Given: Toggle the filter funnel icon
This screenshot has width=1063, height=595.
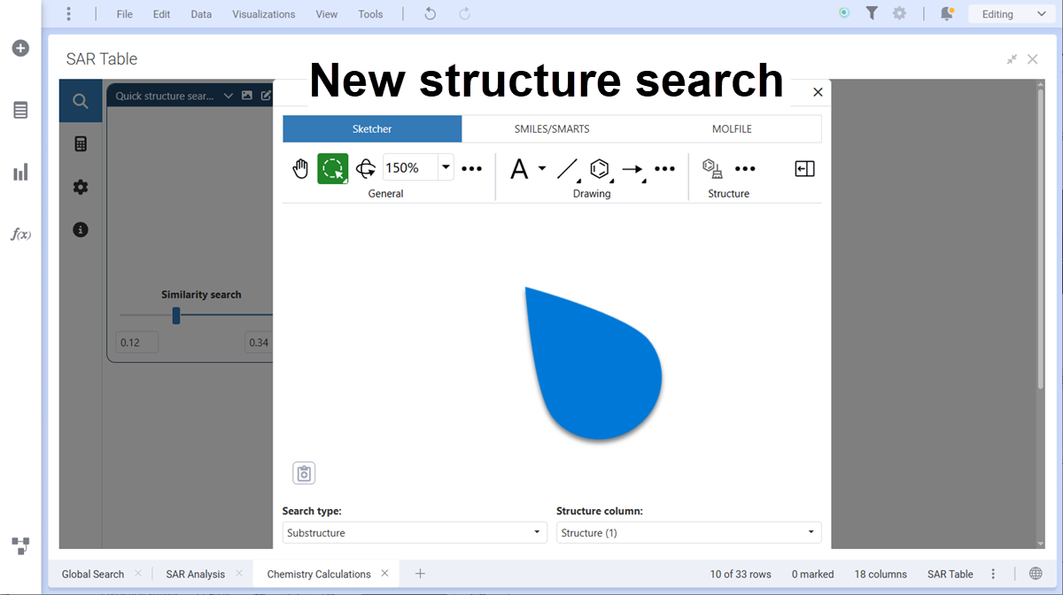Looking at the screenshot, I should (872, 13).
